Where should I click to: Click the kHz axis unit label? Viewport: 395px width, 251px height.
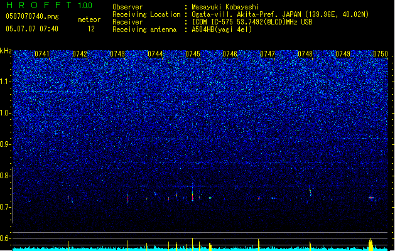(6, 51)
